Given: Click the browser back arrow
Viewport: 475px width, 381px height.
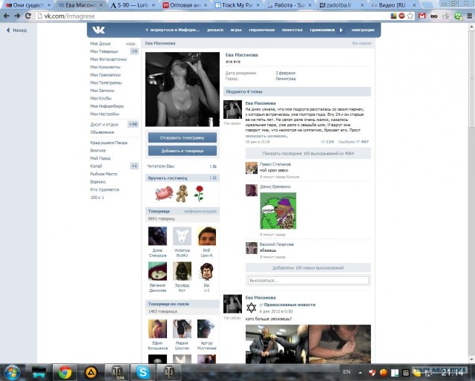Looking at the screenshot, I should [x=7, y=16].
